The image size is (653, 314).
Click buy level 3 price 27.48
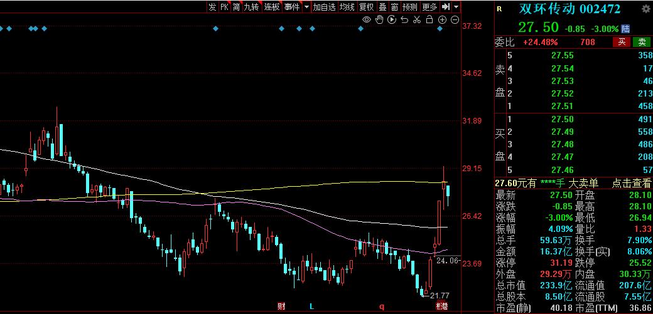(562, 145)
